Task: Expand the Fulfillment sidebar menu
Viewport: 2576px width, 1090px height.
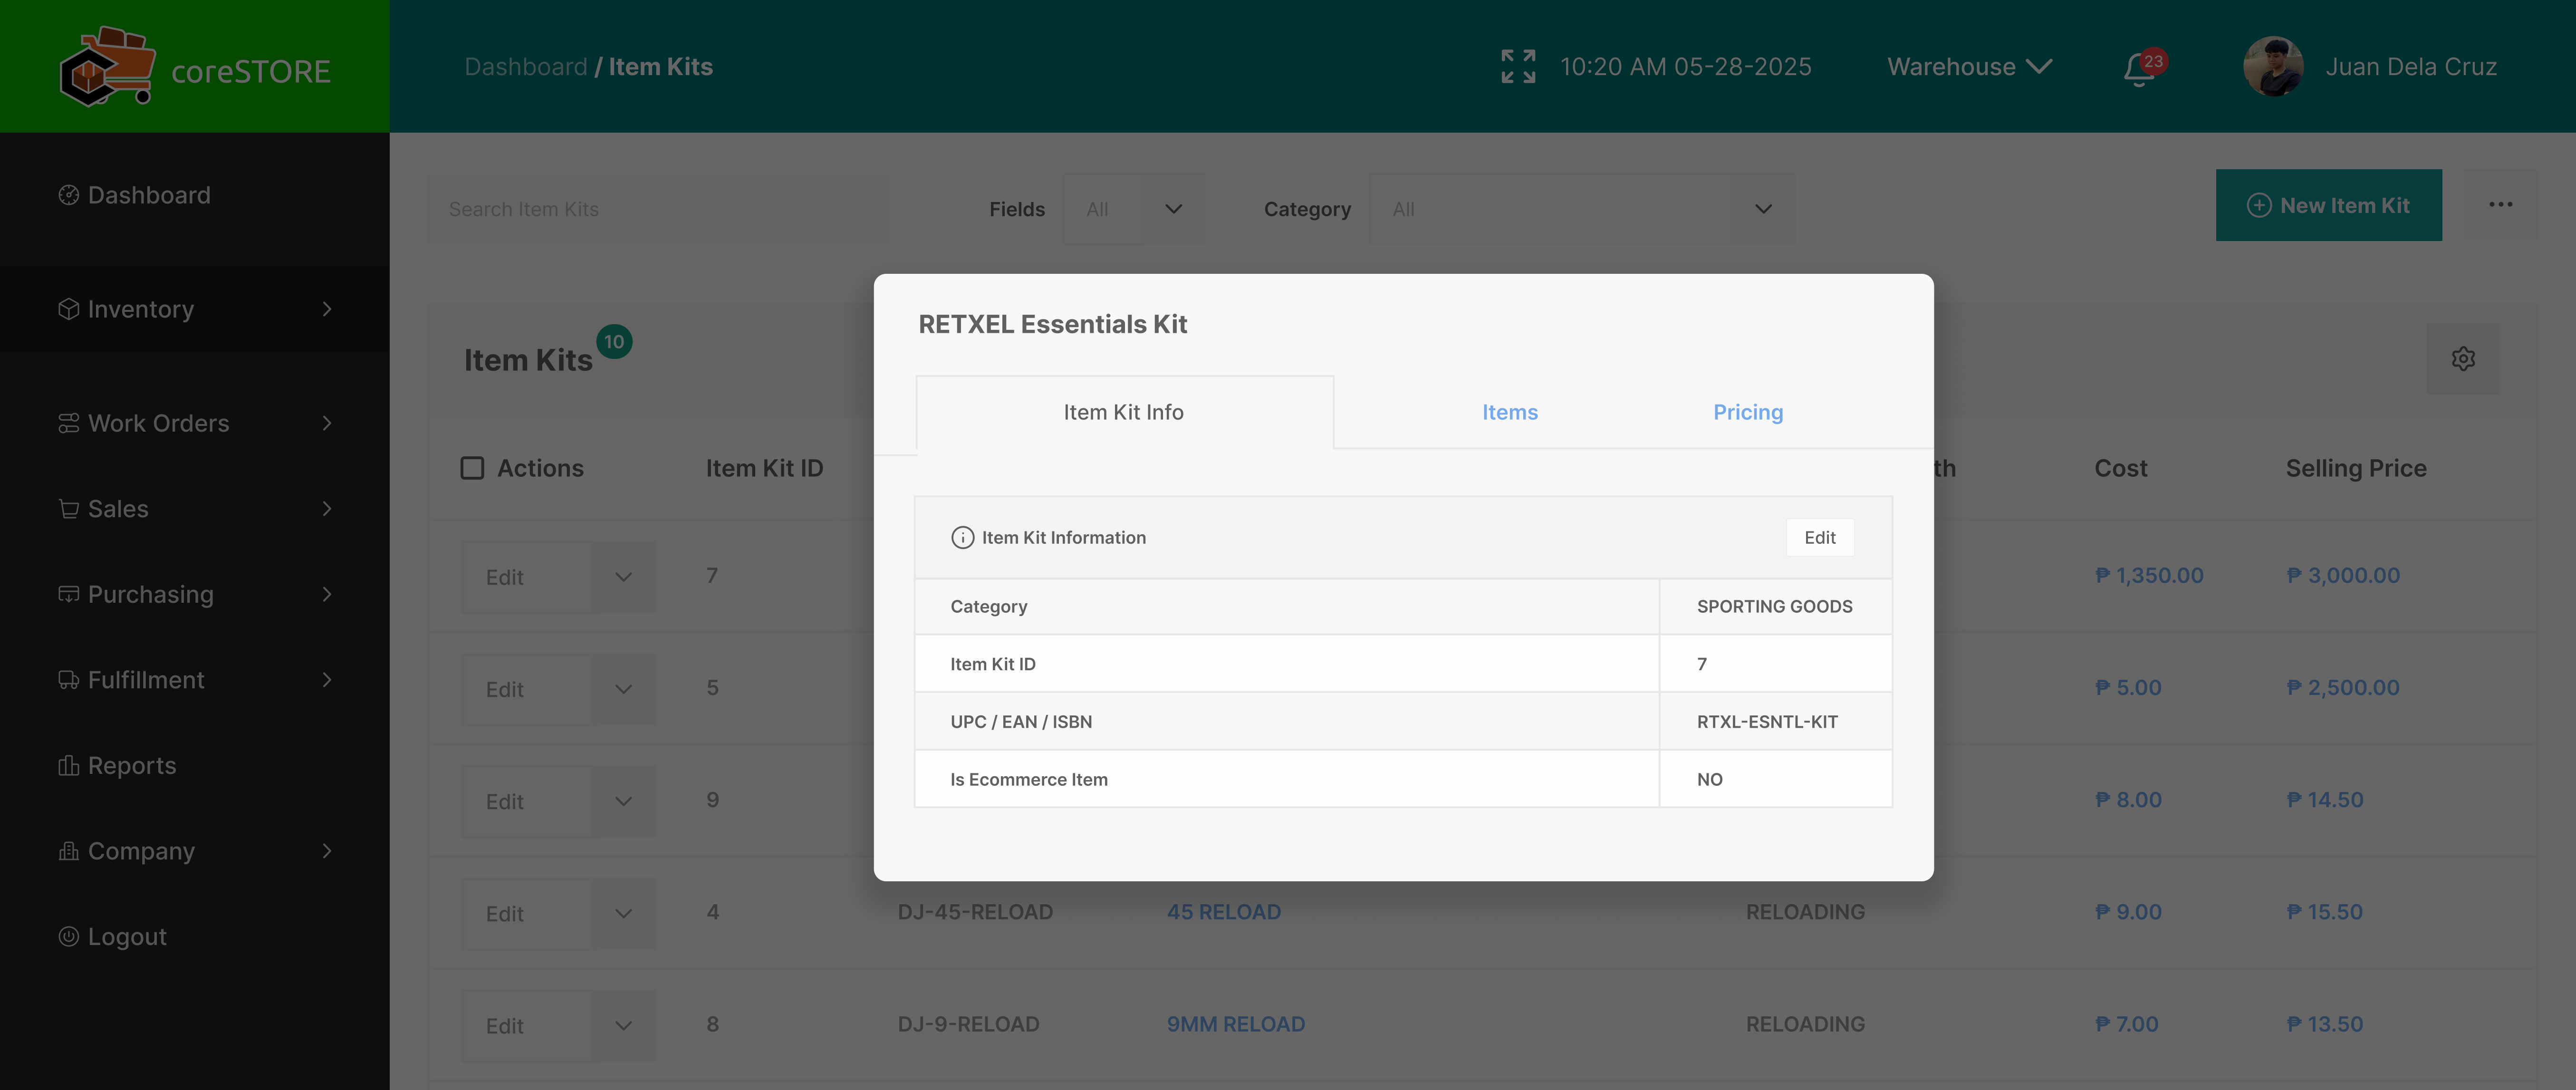Action: tap(327, 680)
